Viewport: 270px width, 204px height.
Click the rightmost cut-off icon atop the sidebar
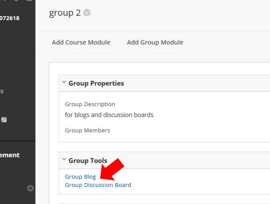[29, 1]
